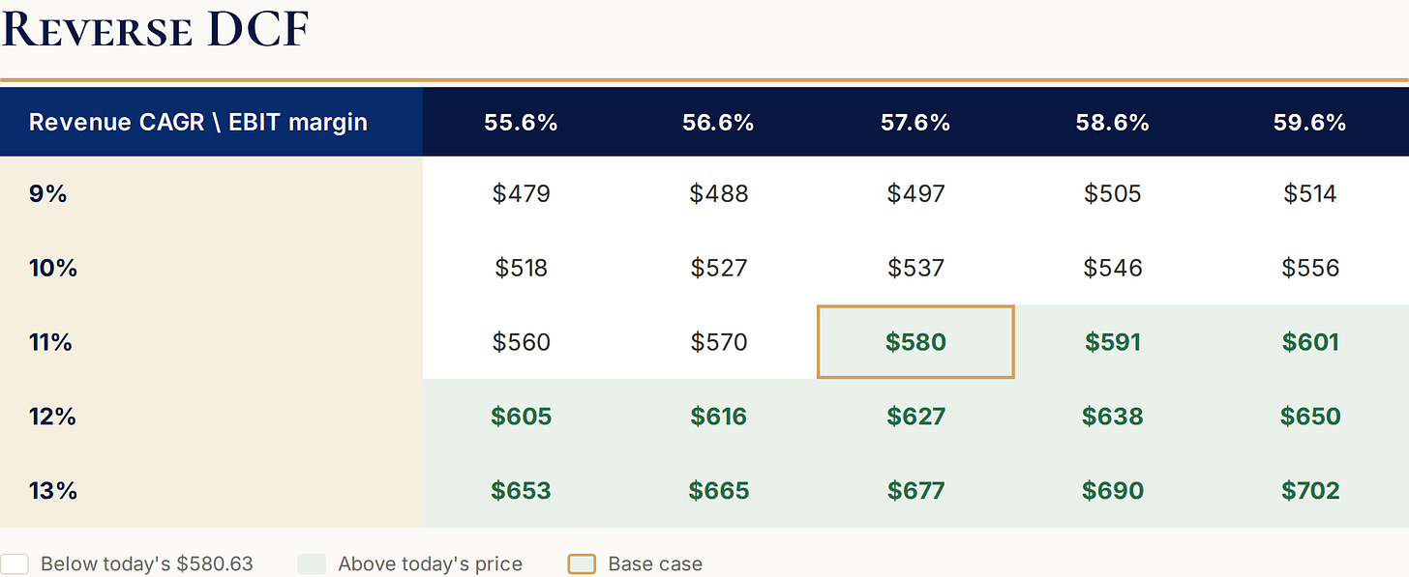Image resolution: width=1409 pixels, height=577 pixels.
Task: Select the 59.6% EBIT margin header
Action: tap(1310, 123)
